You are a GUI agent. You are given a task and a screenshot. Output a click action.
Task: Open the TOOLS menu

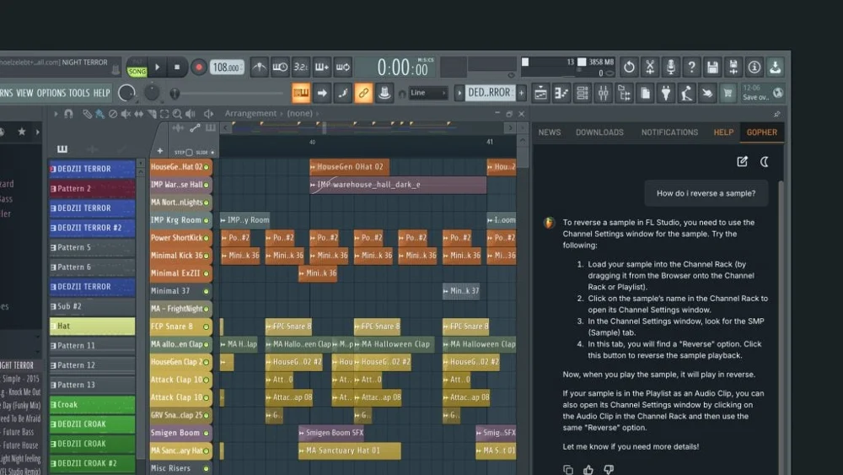(x=79, y=93)
